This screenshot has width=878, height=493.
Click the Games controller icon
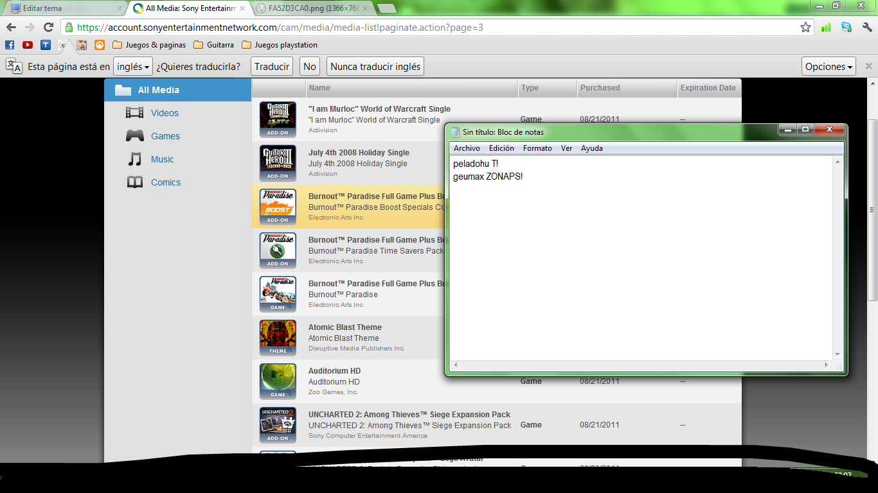point(134,136)
